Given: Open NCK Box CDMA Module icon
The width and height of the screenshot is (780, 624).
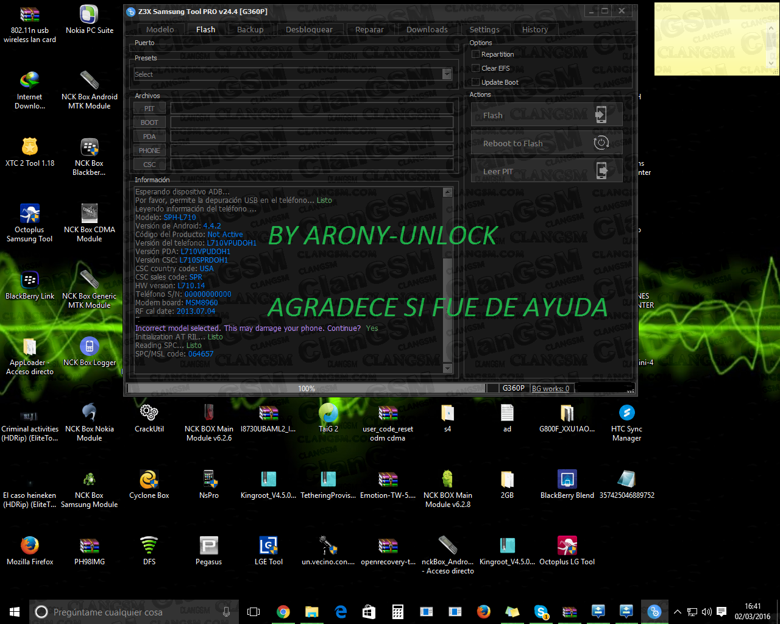Looking at the screenshot, I should [90, 223].
